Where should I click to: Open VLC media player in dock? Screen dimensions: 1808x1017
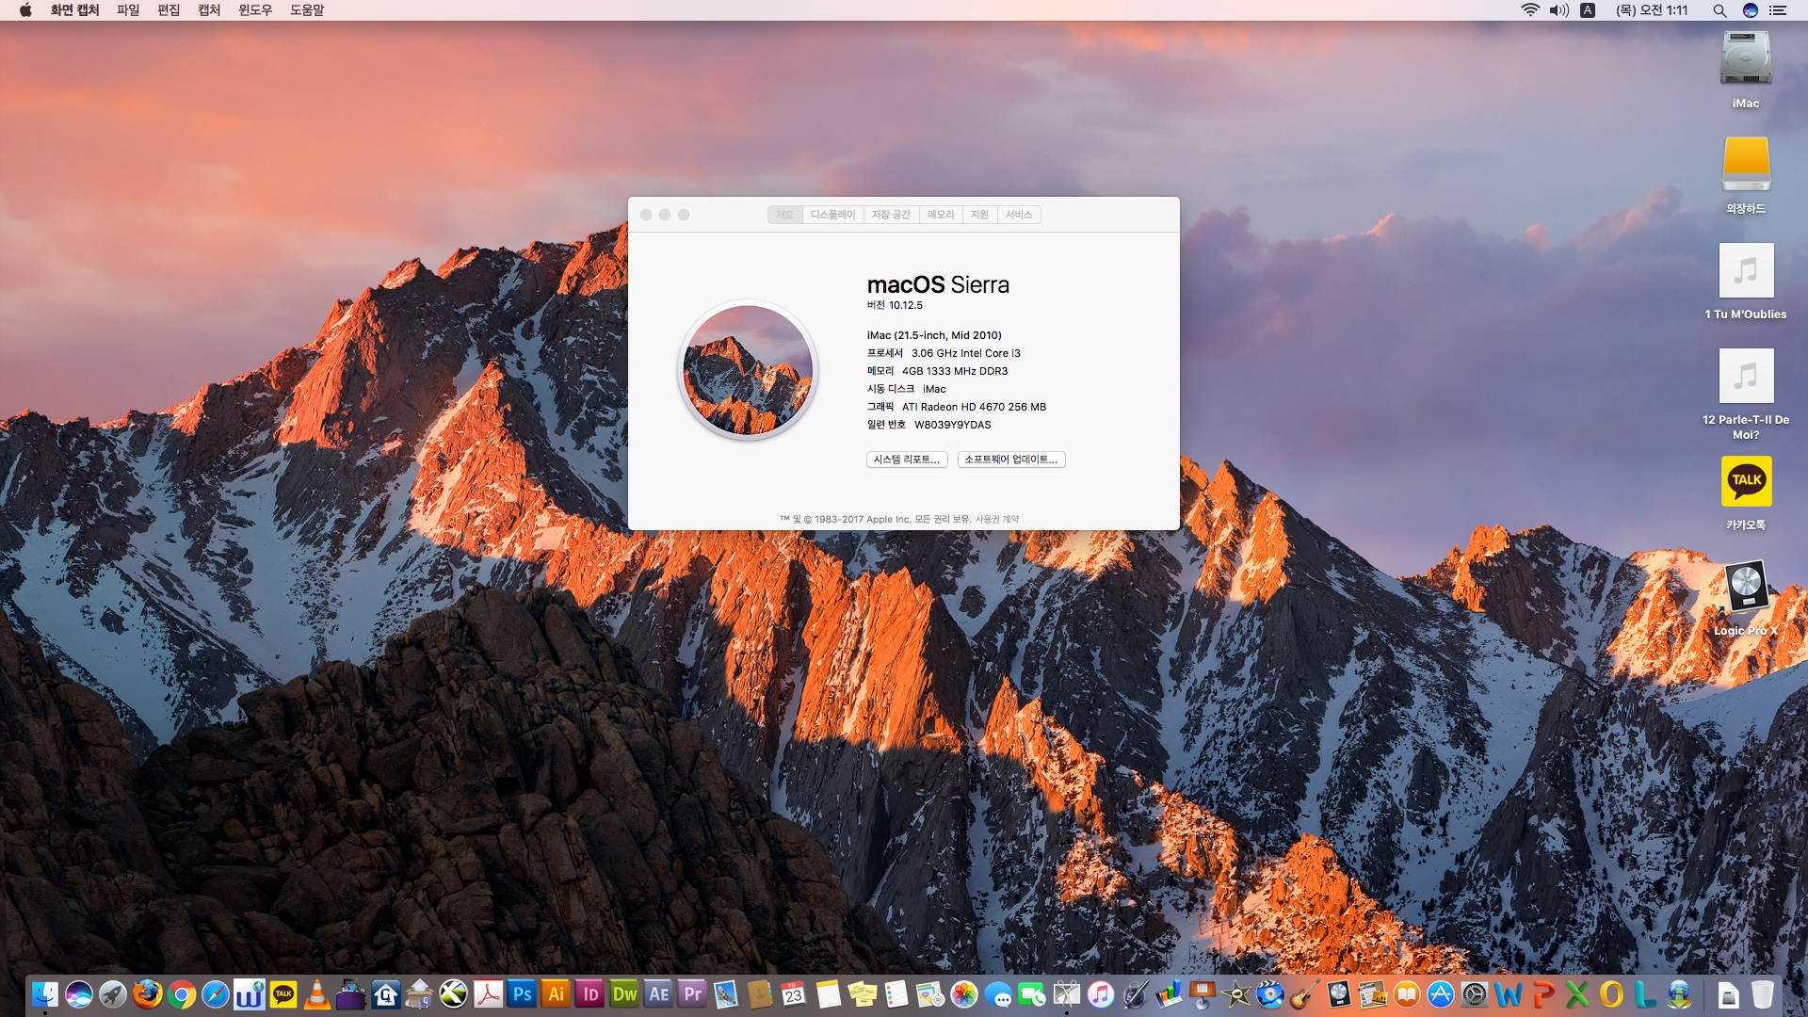tap(317, 994)
